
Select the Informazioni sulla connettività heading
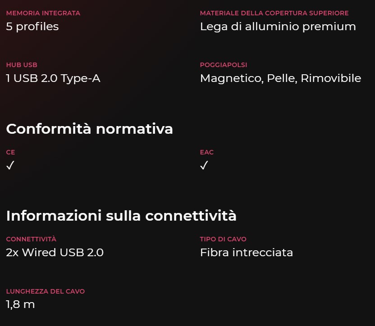pos(121,216)
